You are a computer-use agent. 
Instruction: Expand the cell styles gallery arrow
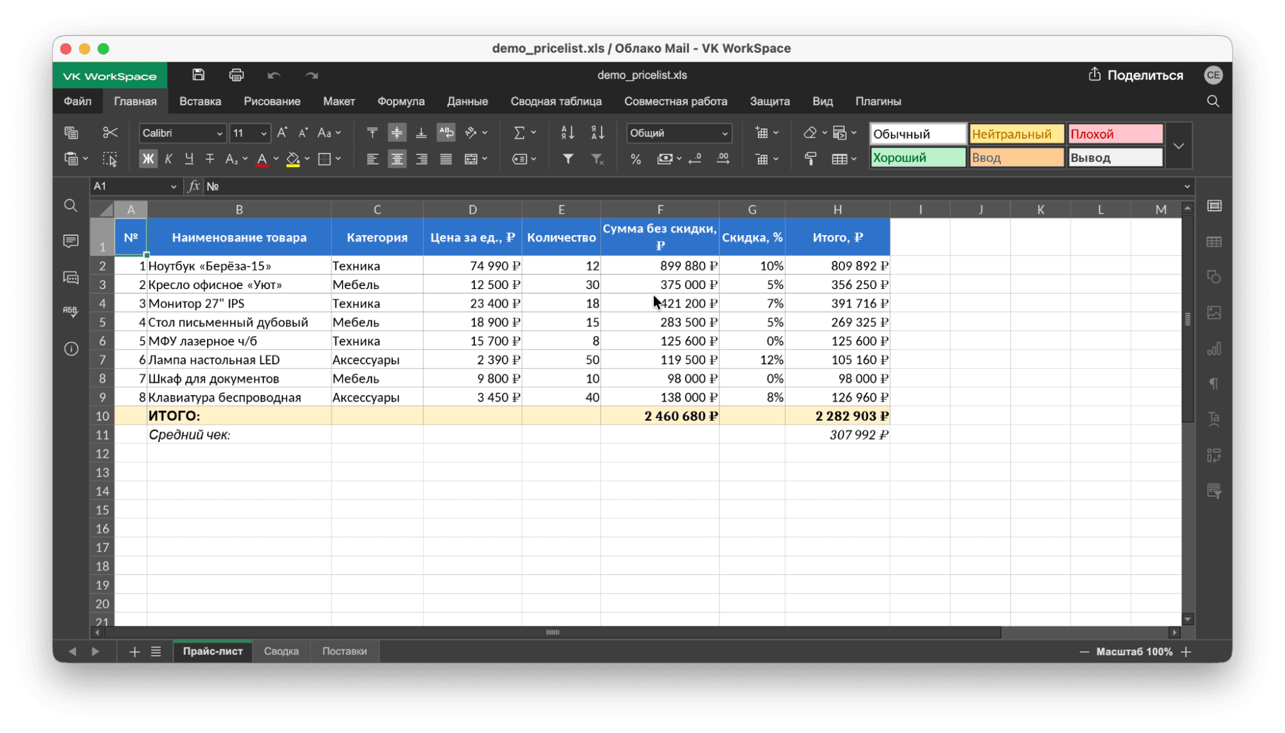(x=1178, y=146)
